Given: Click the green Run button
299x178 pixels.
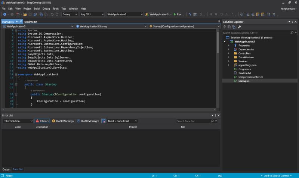Looking at the screenshot, I should pos(177,14).
